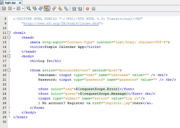The image size is (180, 128).
Task: Click the "Log in" submit value text
Action: [132, 98]
